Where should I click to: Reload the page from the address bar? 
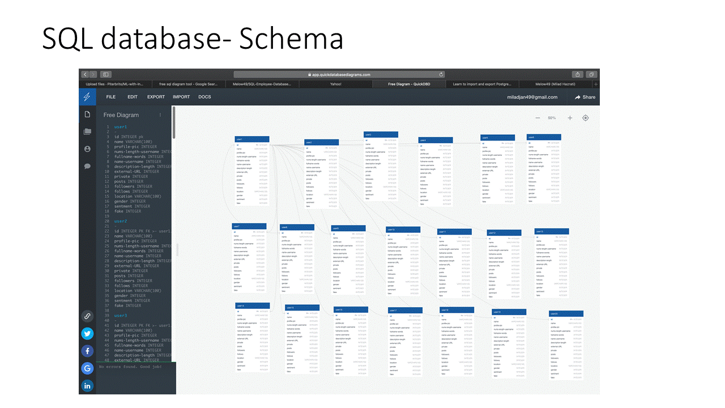(x=441, y=74)
